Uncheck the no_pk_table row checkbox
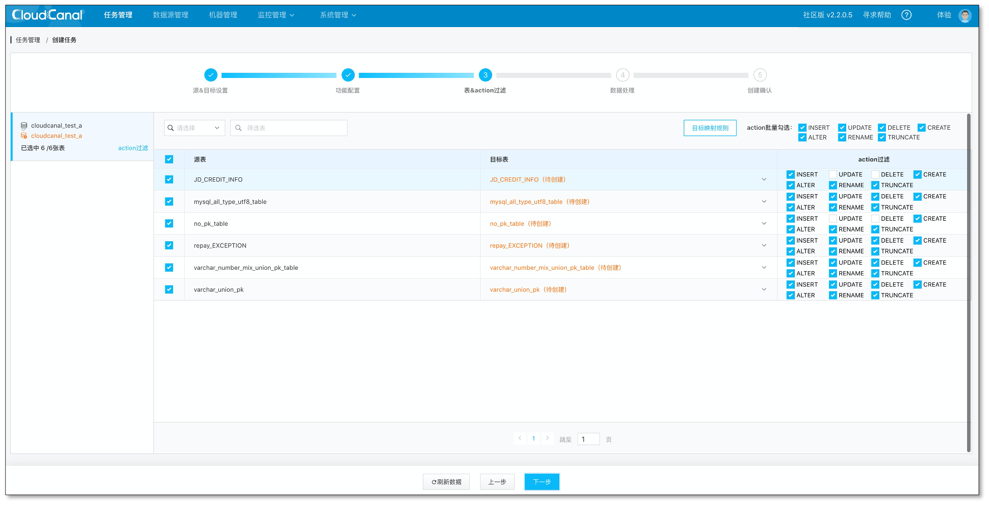 pyautogui.click(x=169, y=224)
